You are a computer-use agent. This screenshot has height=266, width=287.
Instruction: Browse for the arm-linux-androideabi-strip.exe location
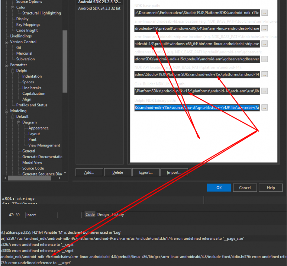265,44
